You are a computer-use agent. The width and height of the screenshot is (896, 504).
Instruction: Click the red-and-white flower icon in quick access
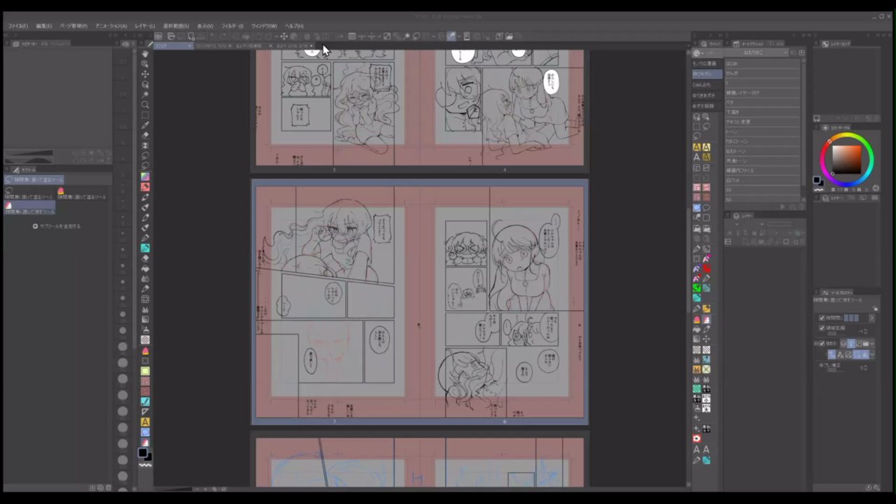[x=696, y=438]
